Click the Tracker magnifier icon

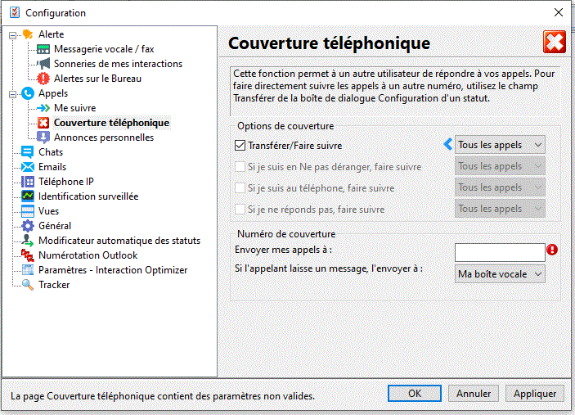[x=28, y=285]
